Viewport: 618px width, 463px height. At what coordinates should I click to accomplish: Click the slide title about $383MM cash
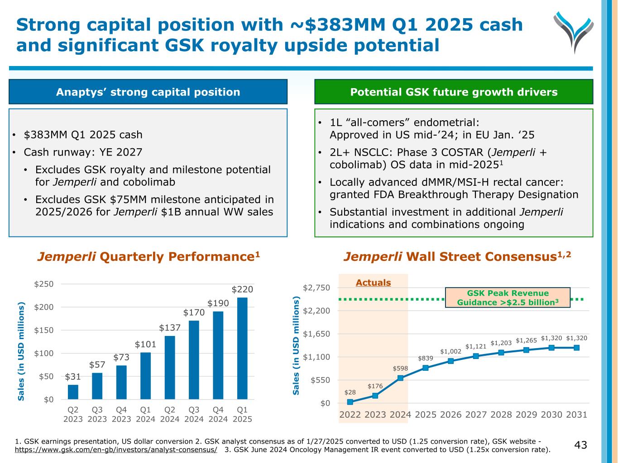269,35
